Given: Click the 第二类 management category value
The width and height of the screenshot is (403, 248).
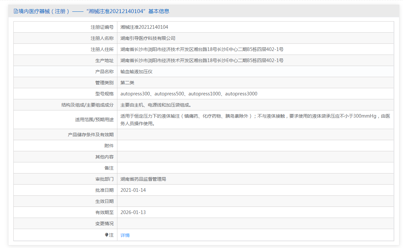Looking at the screenshot, I should point(127,83).
